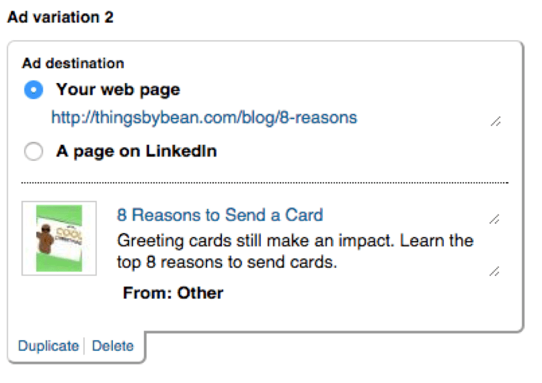Click the 'Ad destination' section label

click(73, 64)
